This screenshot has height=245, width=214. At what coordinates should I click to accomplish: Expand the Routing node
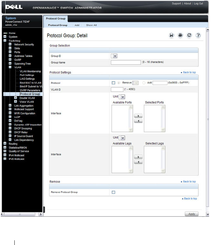(x=5, y=144)
